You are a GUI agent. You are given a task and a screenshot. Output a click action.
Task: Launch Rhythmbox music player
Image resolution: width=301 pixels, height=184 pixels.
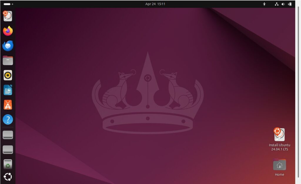coord(8,75)
